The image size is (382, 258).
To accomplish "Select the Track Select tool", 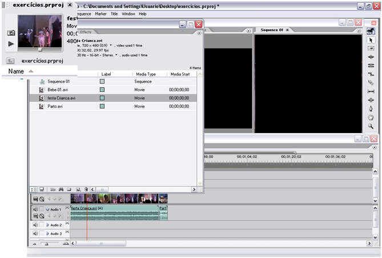I will pos(371,49).
